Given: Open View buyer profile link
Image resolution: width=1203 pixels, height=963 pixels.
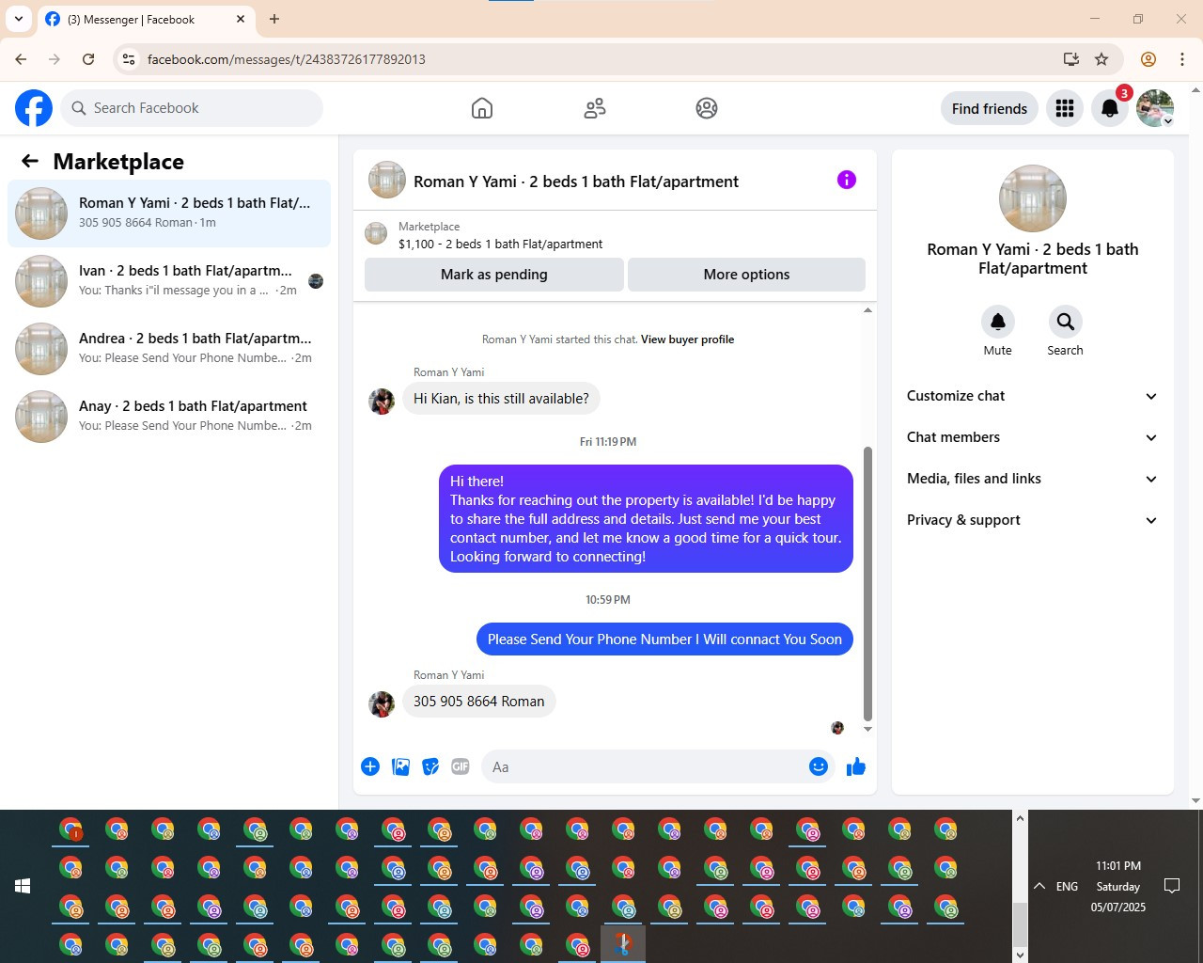Looking at the screenshot, I should (x=687, y=339).
